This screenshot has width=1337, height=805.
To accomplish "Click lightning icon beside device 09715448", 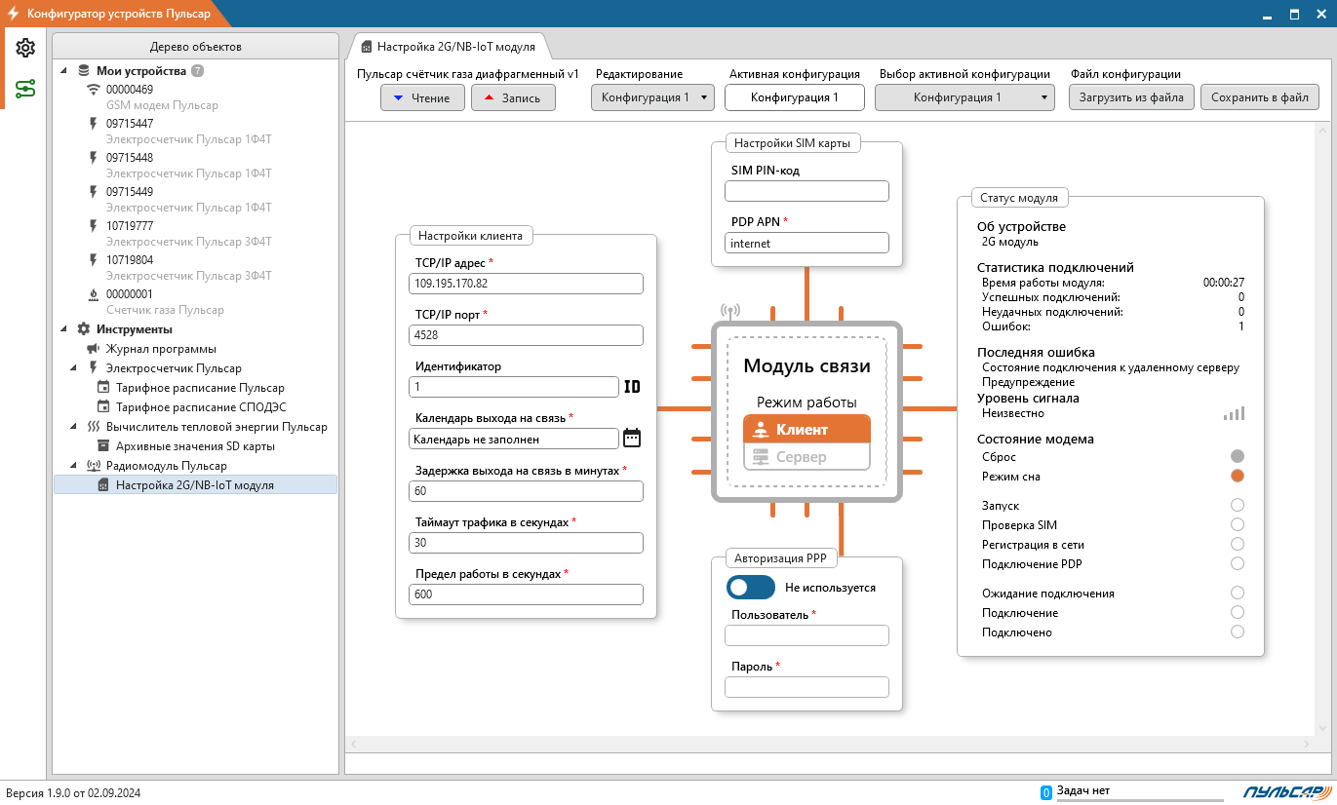I will click(x=94, y=158).
